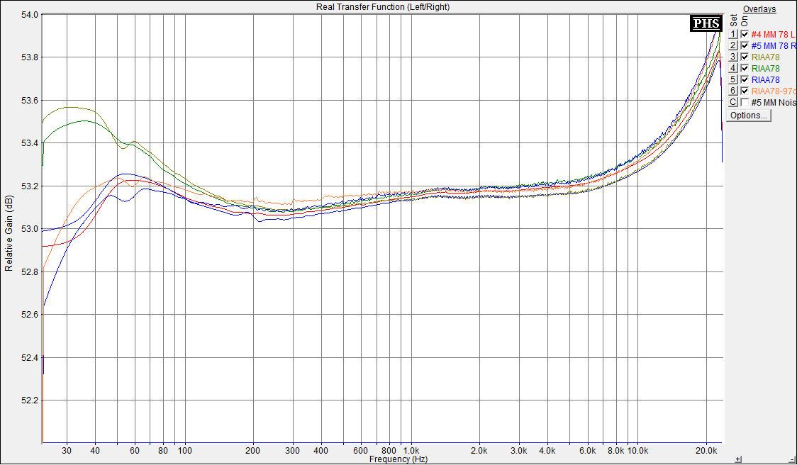This screenshot has height=465, width=797.
Task: Click the Frequency (Hz) axis label
Action: 398,459
